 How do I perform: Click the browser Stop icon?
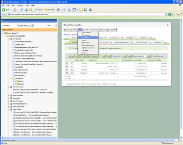(21, 10)
